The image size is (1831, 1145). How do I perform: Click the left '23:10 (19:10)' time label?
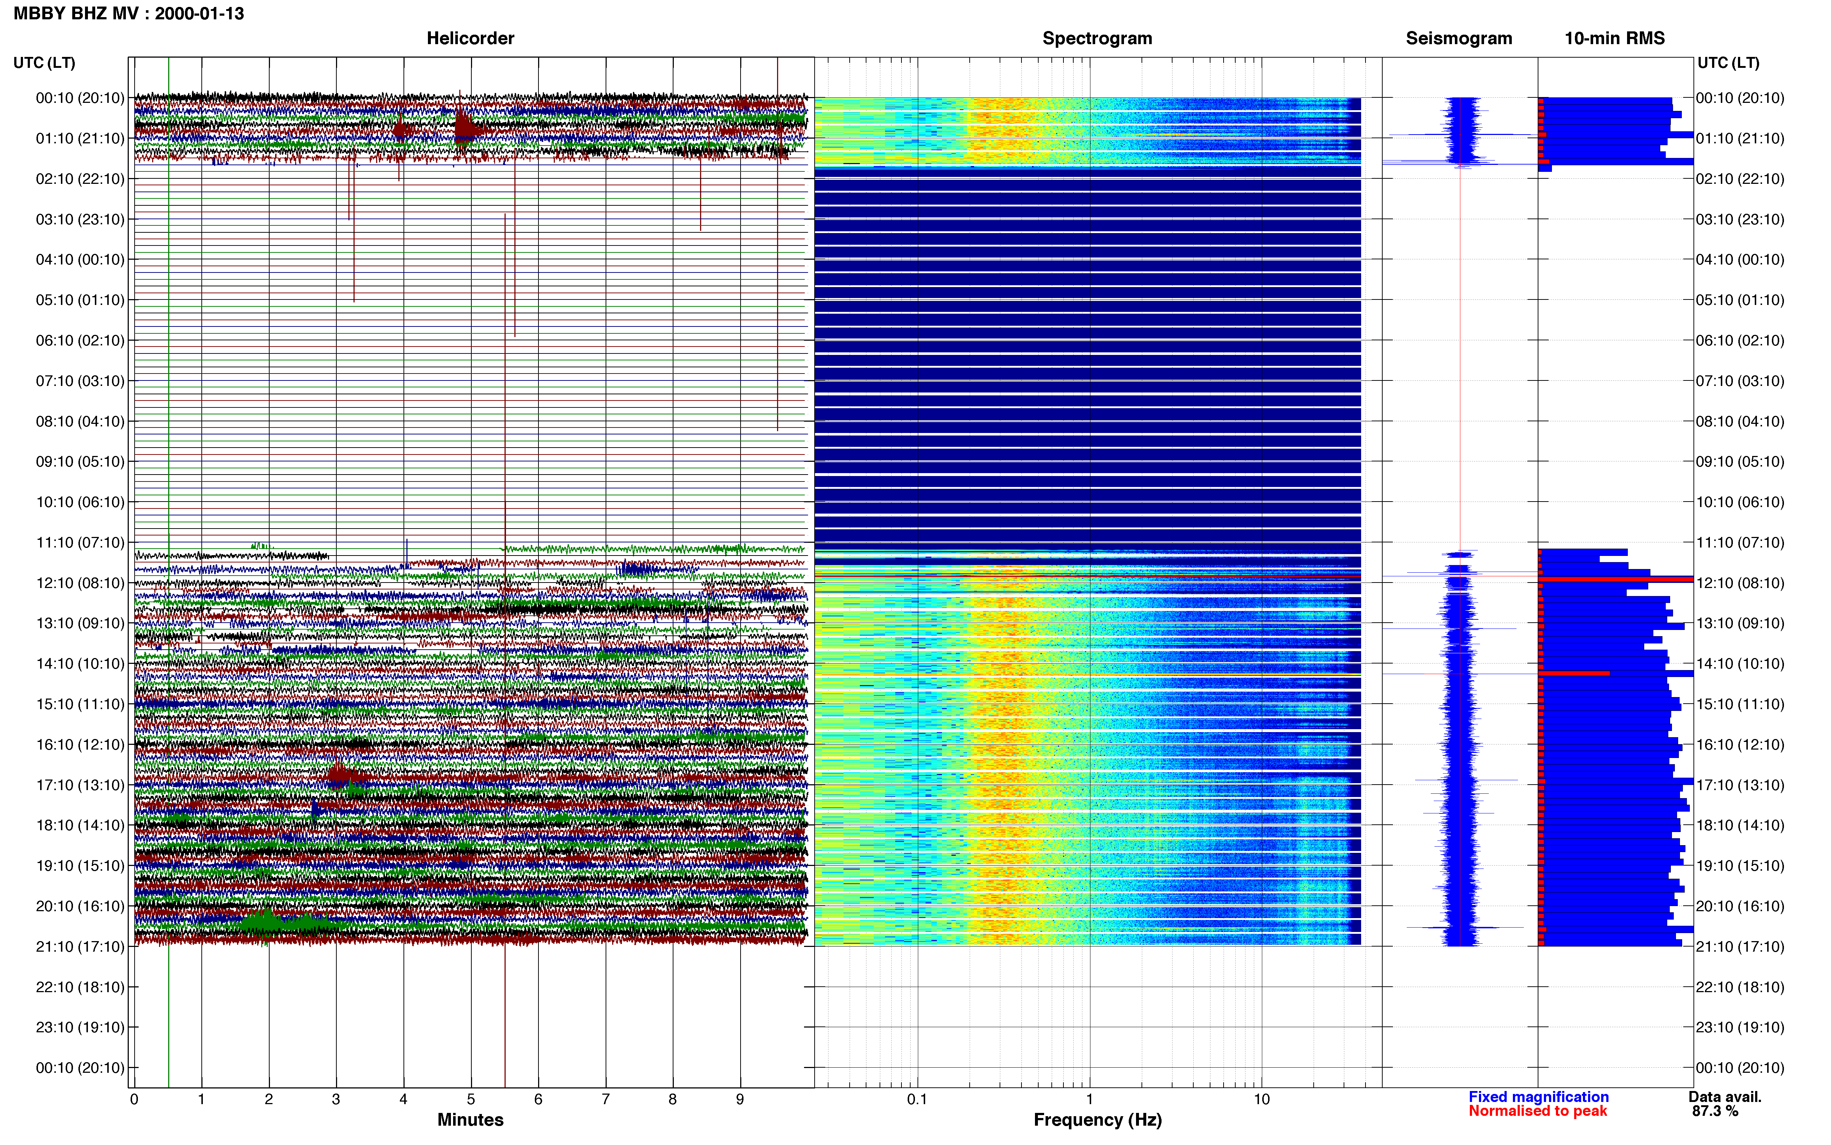point(80,1027)
